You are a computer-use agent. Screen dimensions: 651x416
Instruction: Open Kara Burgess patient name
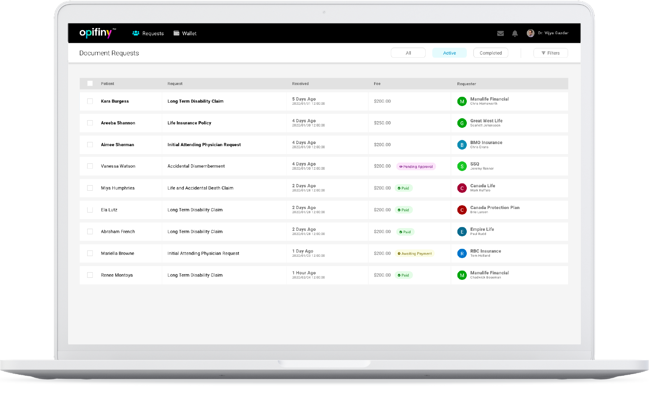click(115, 101)
